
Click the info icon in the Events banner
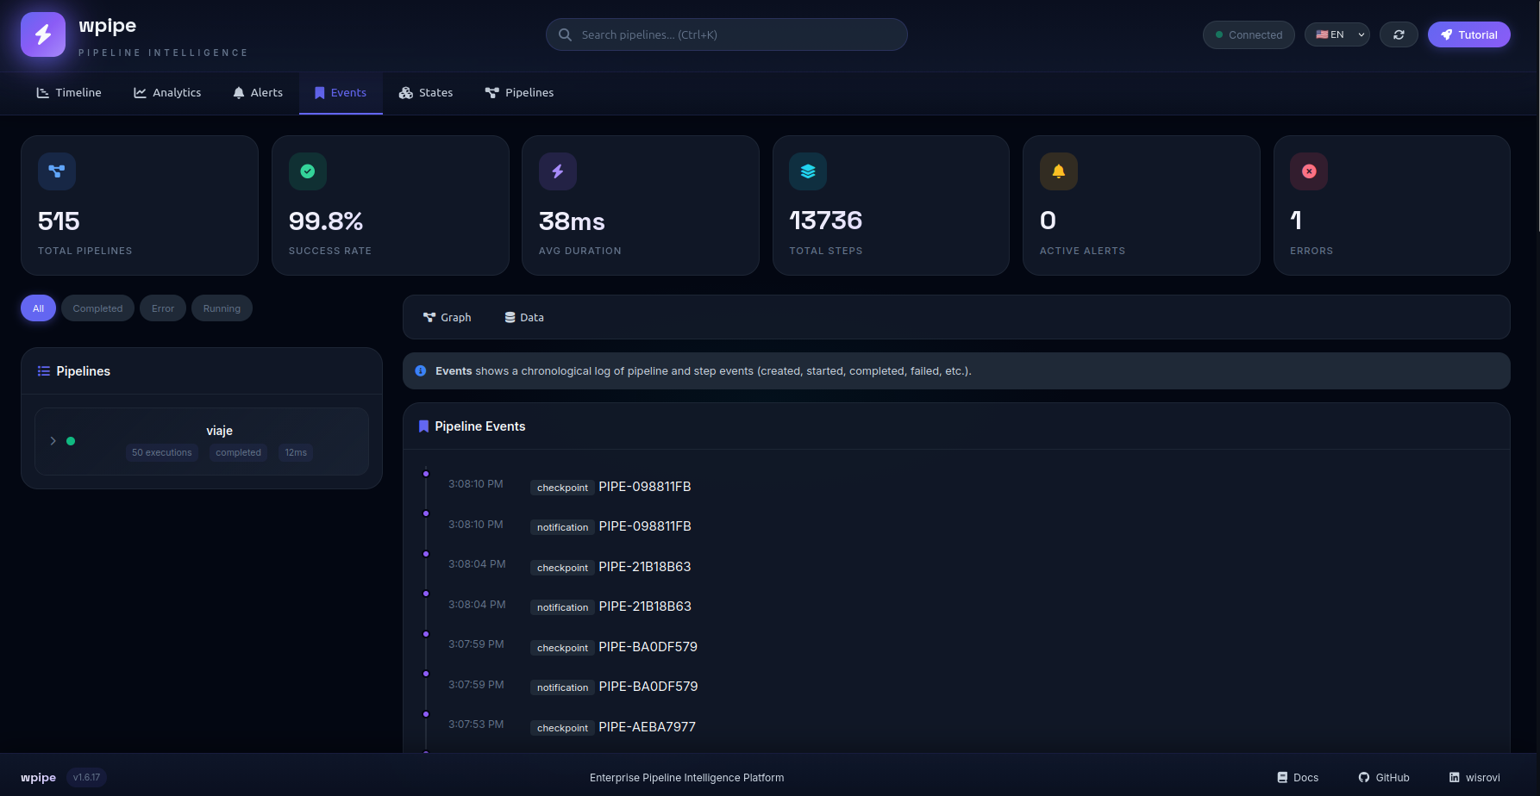pos(421,371)
